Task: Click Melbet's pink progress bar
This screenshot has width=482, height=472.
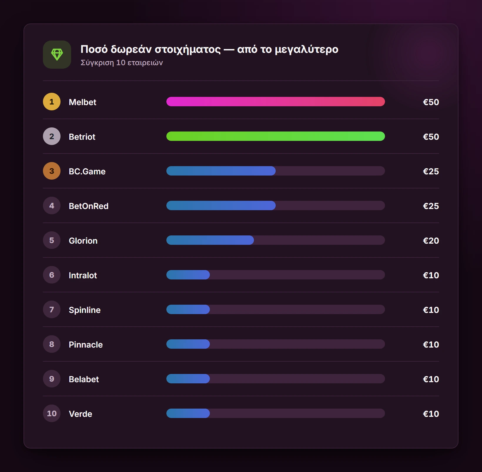Action: click(276, 102)
